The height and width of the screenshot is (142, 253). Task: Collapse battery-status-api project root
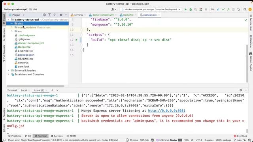(8, 19)
